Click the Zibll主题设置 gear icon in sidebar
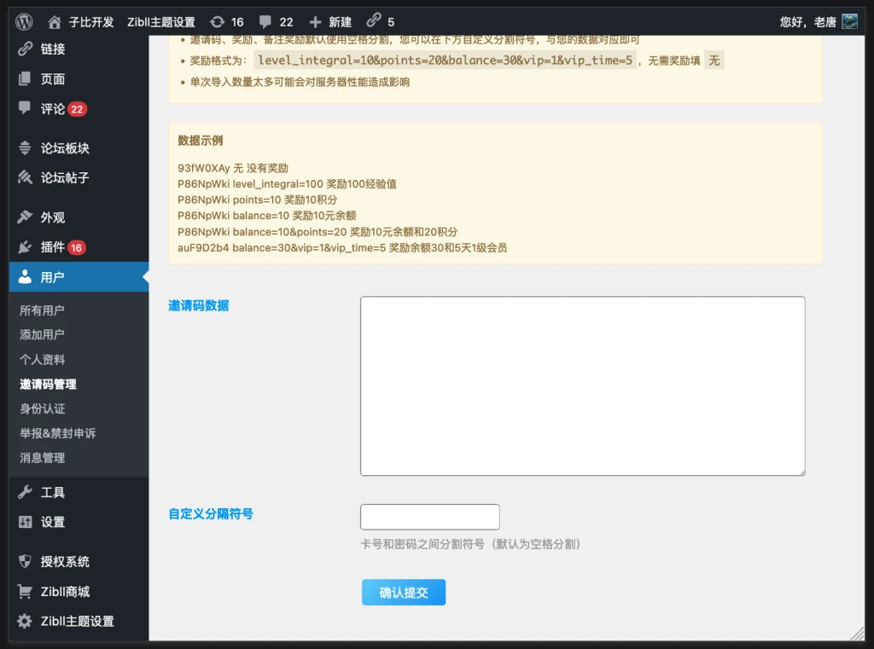 (x=25, y=622)
